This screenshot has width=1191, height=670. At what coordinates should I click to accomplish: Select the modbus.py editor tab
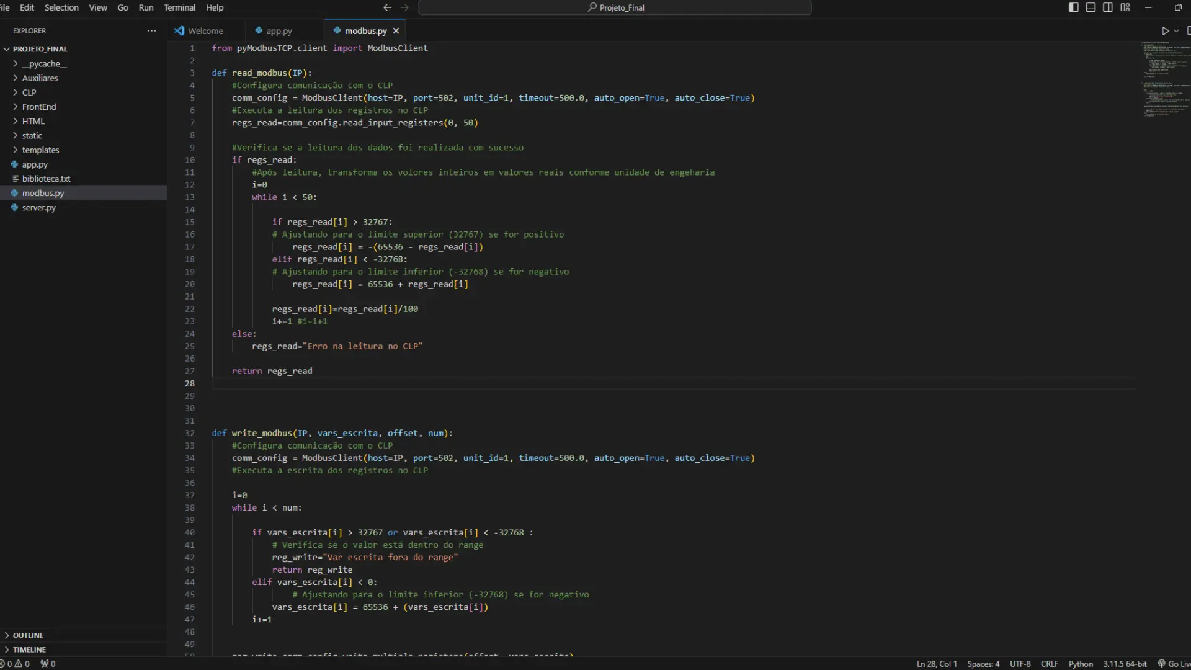365,30
